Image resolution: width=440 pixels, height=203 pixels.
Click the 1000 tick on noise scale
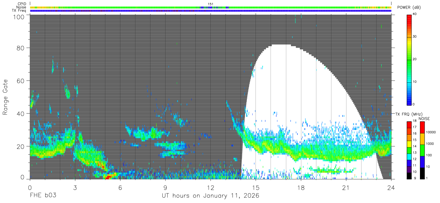click(x=430, y=144)
